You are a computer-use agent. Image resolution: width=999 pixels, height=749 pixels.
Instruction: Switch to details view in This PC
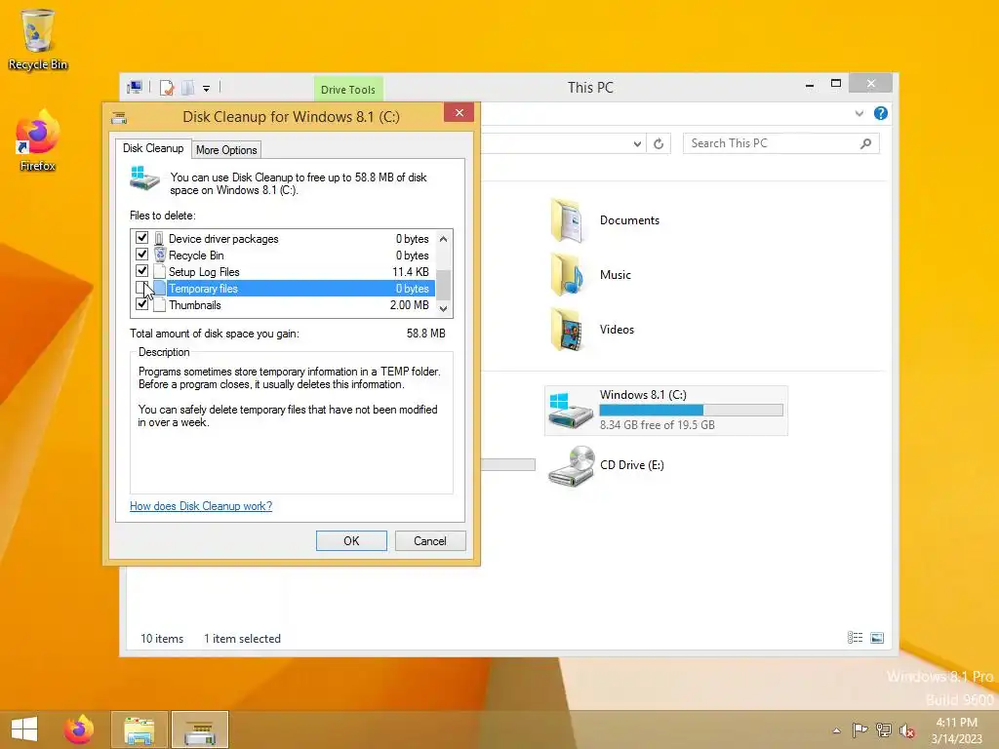[855, 638]
